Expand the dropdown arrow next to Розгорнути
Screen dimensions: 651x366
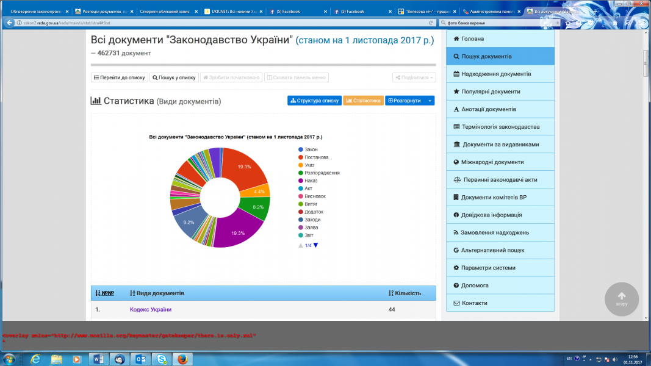(x=430, y=101)
